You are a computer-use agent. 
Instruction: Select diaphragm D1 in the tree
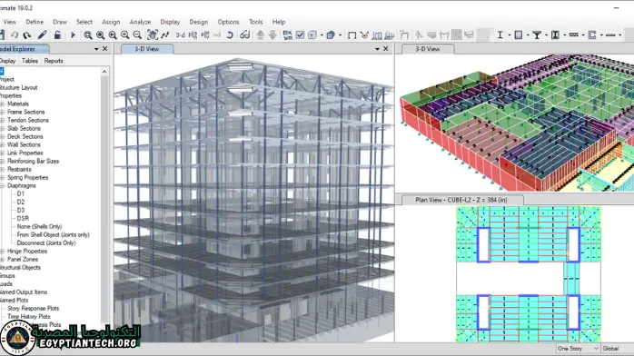(21, 193)
